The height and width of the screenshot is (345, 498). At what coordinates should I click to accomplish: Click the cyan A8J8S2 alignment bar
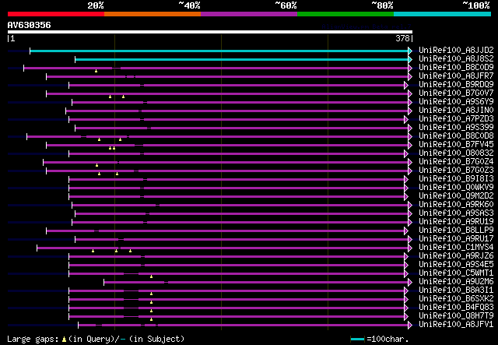pyautogui.click(x=242, y=59)
